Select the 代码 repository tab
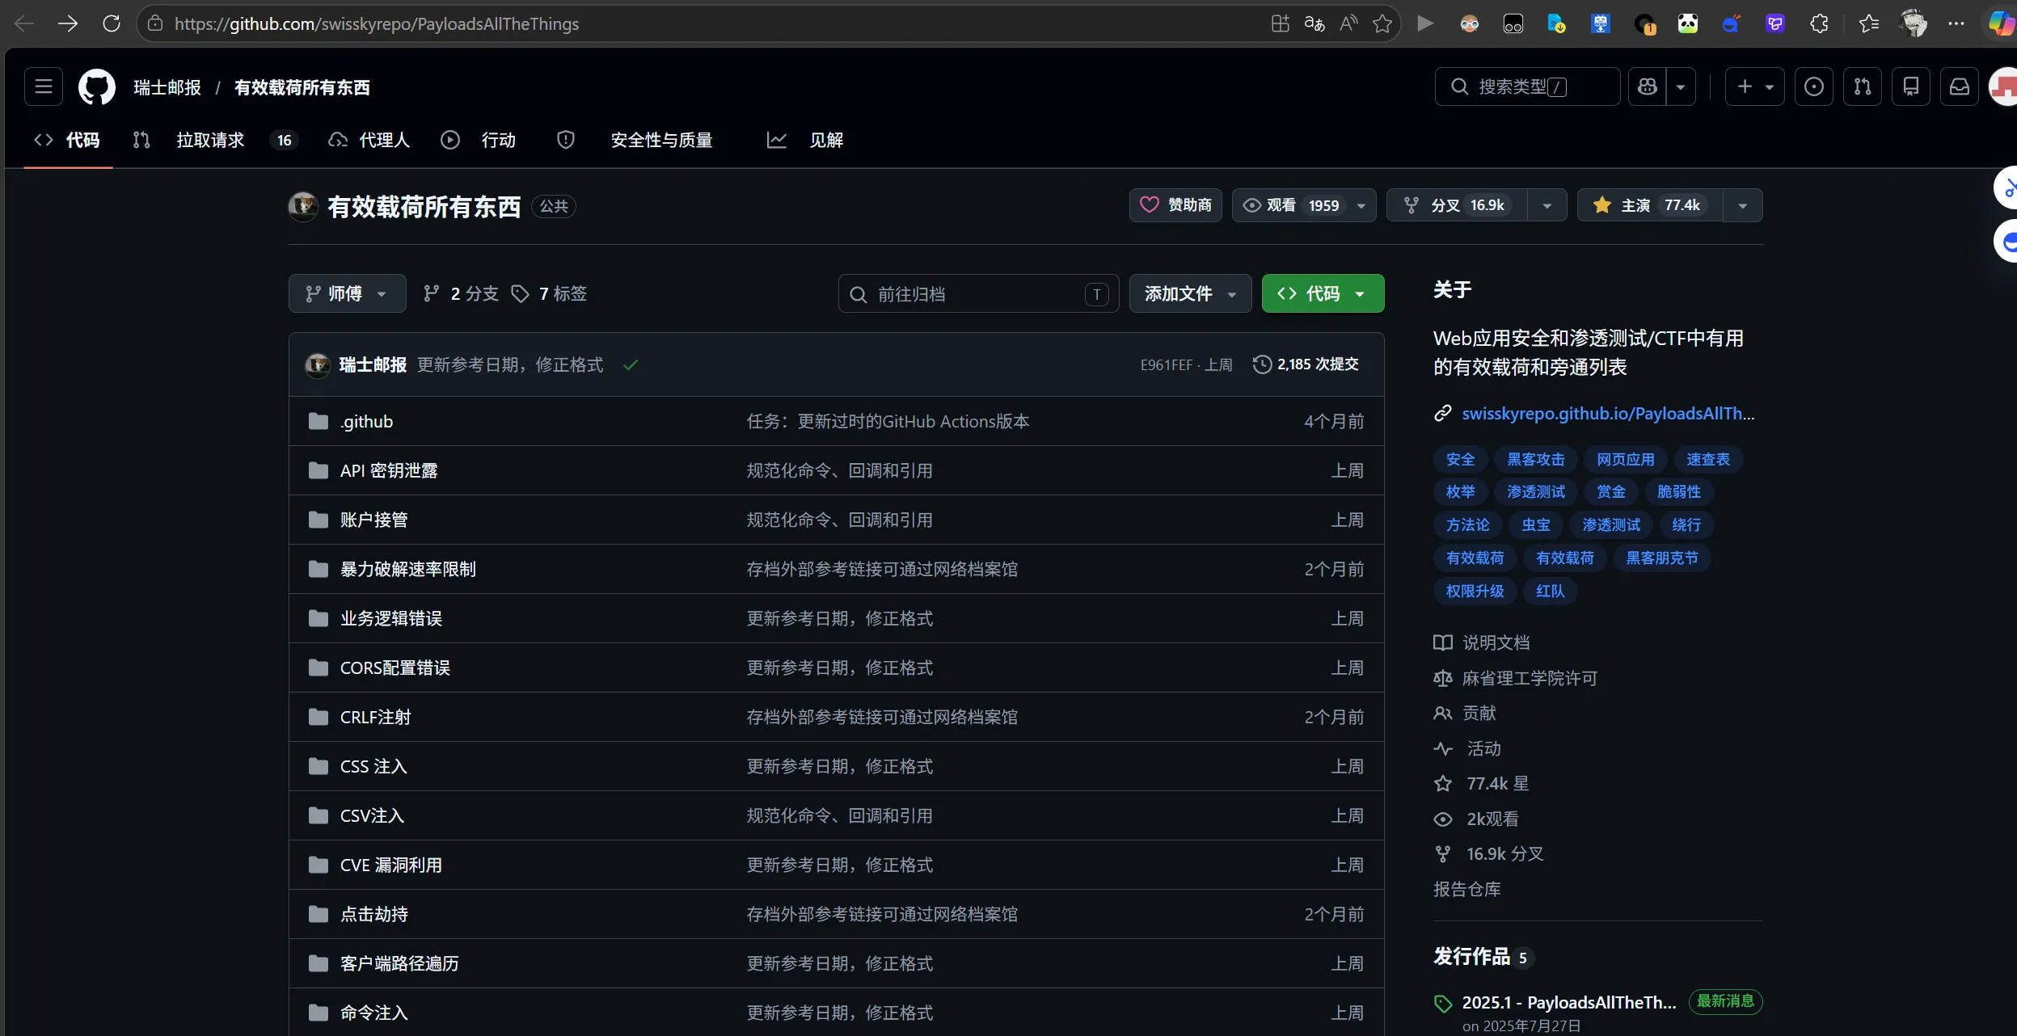2017x1036 pixels. pyautogui.click(x=67, y=140)
